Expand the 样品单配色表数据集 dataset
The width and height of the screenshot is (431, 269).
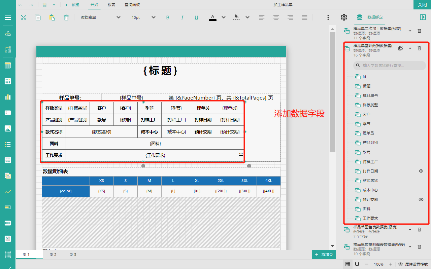(x=410, y=230)
